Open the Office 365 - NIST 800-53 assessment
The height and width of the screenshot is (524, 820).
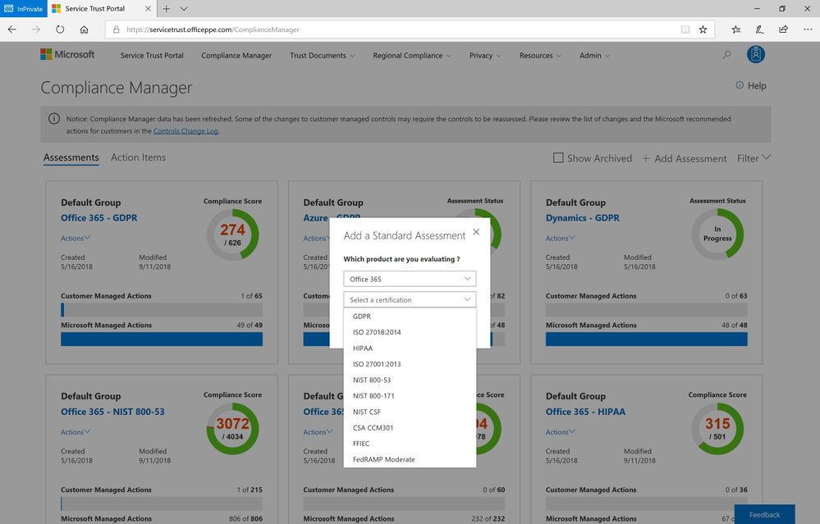tap(112, 412)
